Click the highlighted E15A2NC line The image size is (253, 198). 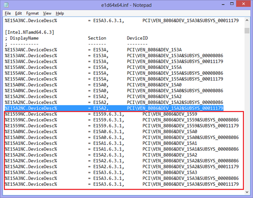coord(114,108)
